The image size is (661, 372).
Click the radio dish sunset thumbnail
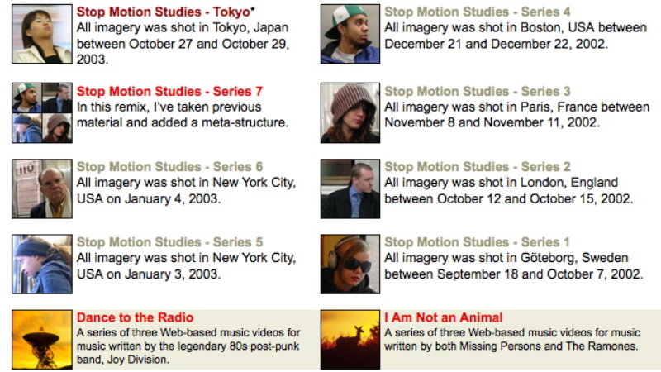[42, 340]
